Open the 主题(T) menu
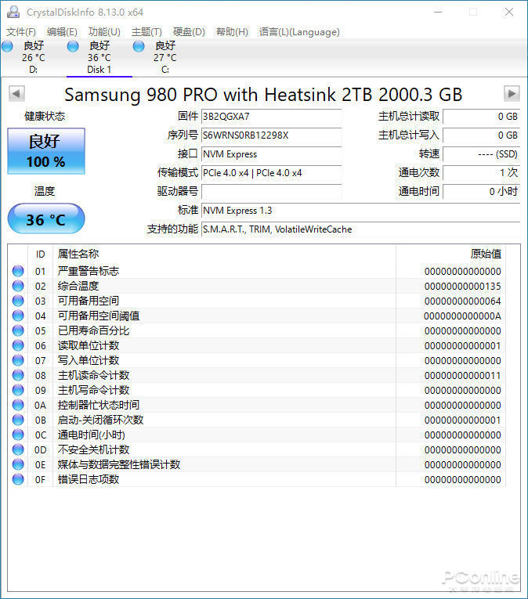 point(146,31)
